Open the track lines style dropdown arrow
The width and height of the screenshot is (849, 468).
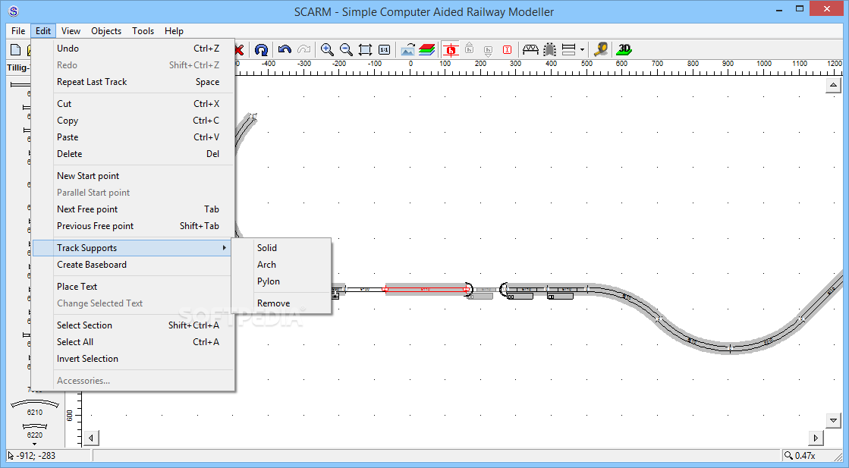pyautogui.click(x=582, y=50)
